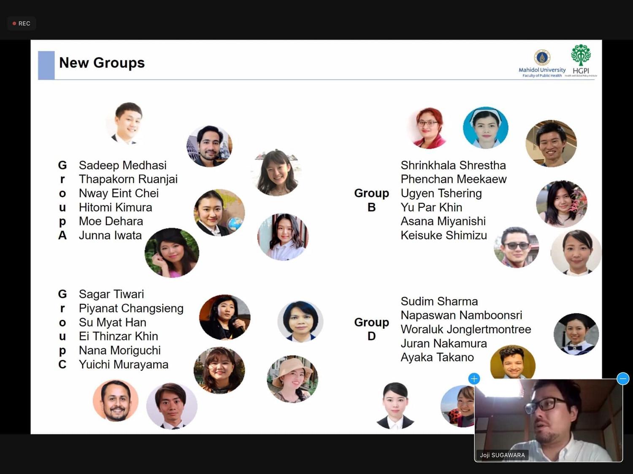This screenshot has height=474, width=633.
Task: Click the Joji SUGAWARA name label
Action: click(x=502, y=455)
